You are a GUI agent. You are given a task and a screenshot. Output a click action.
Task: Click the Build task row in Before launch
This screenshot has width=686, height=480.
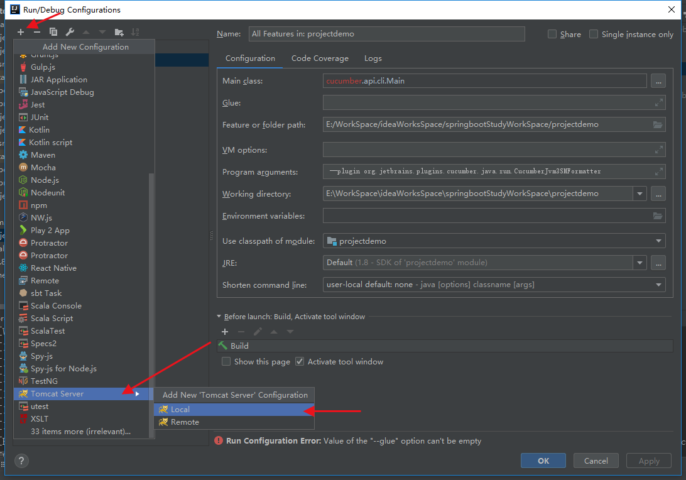(445, 346)
